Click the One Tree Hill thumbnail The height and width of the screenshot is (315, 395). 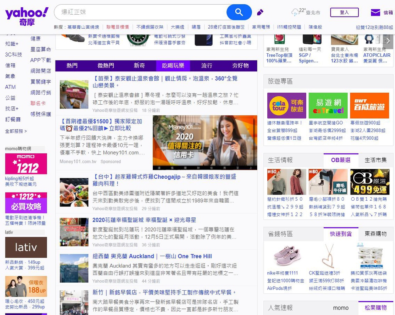[74, 268]
